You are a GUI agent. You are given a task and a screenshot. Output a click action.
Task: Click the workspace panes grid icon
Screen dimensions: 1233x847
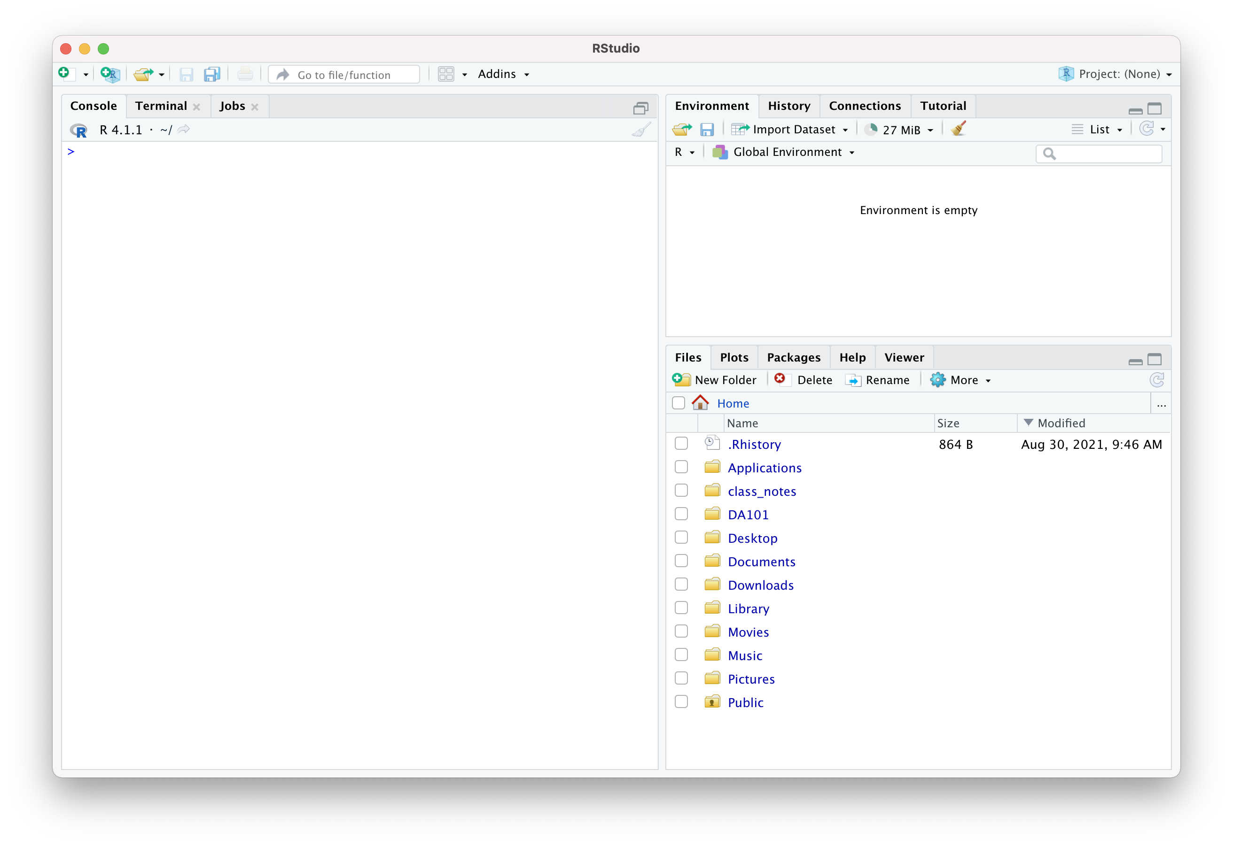click(446, 74)
